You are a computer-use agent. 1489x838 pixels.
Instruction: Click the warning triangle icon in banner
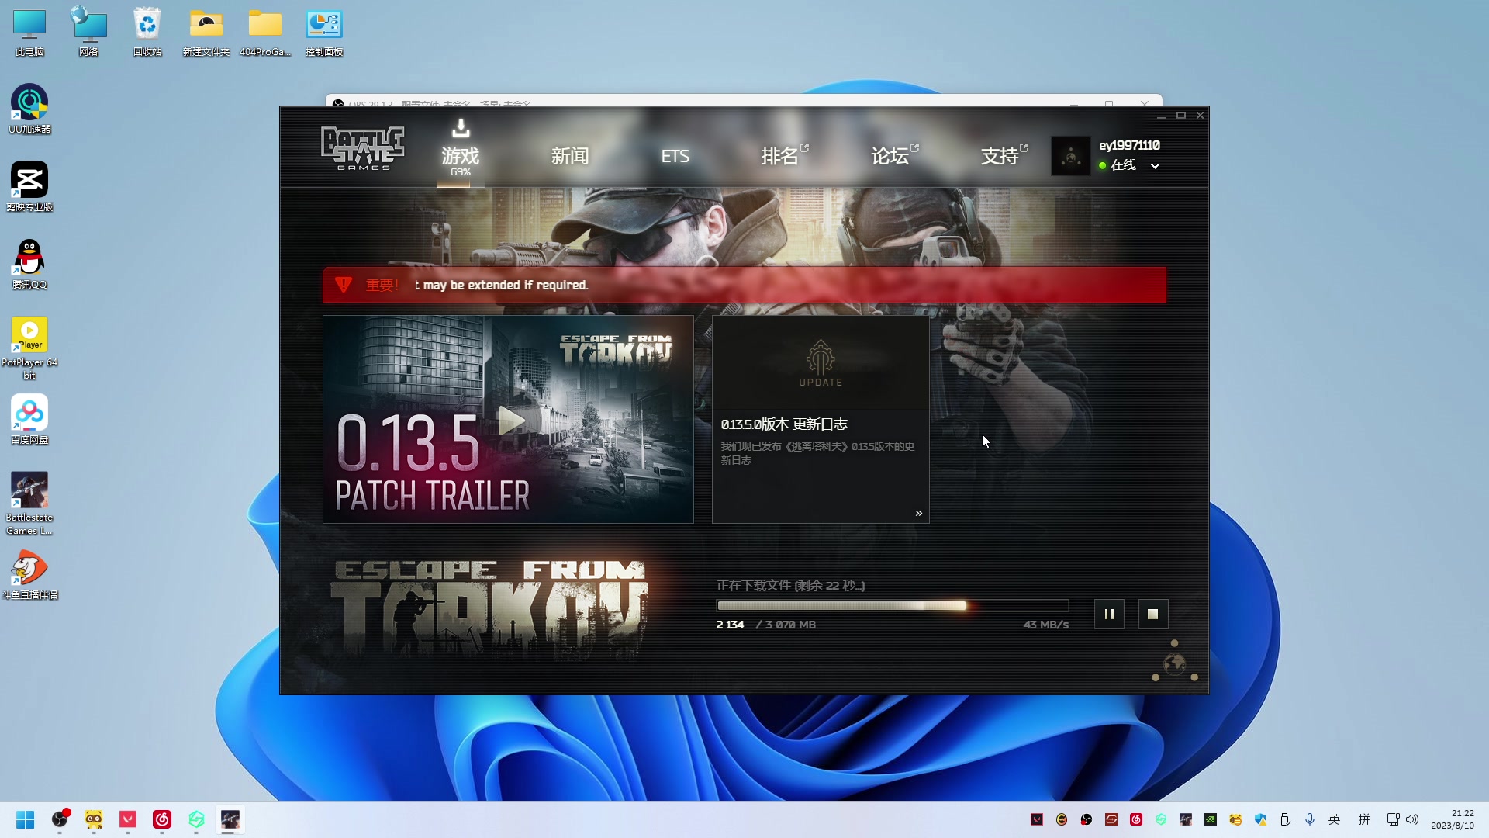coord(344,285)
